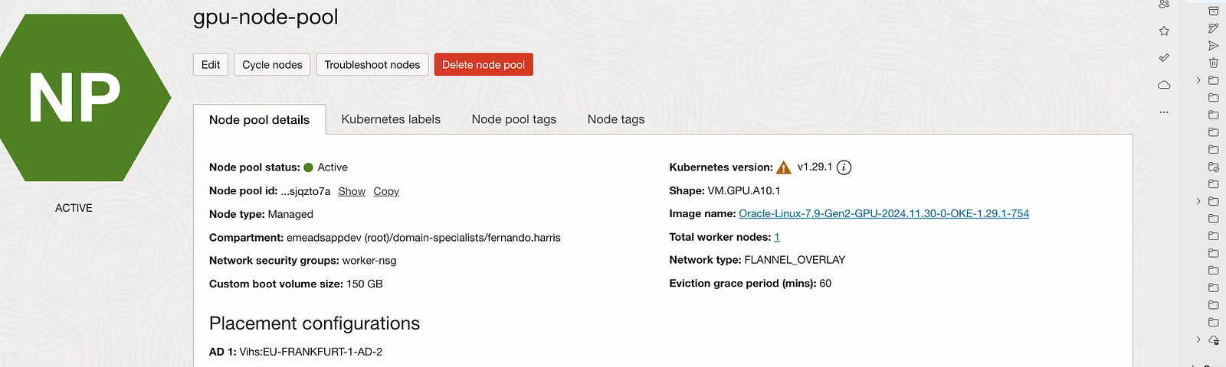1226x367 pixels.
Task: Expand the cloud drive folder chevron at the bottom
Action: (x=1198, y=339)
